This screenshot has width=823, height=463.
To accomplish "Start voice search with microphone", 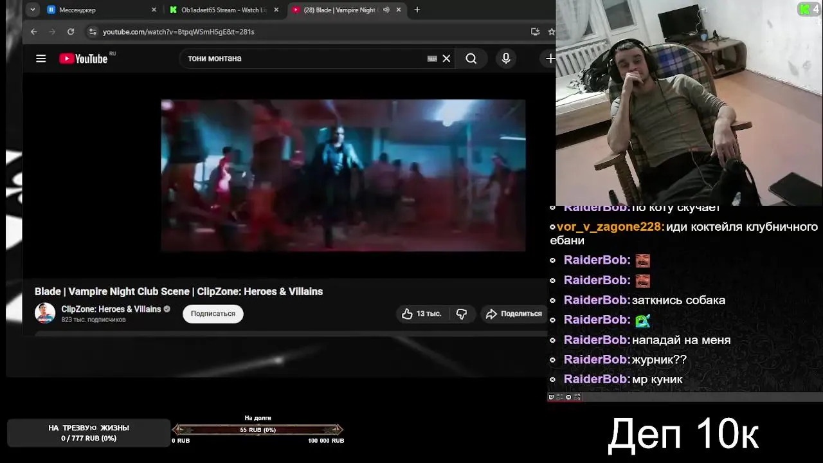I will [x=506, y=59].
